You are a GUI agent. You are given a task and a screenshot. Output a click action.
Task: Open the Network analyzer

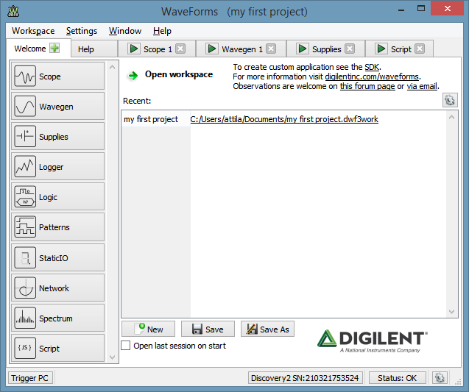click(57, 288)
